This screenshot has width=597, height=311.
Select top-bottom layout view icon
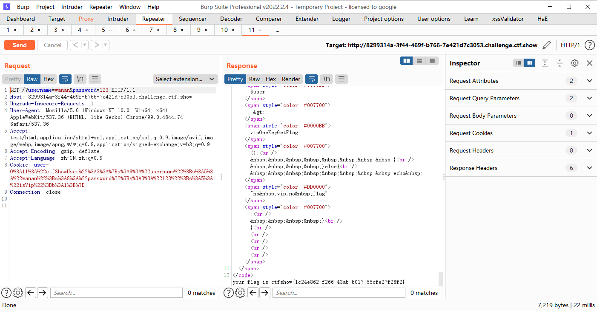point(419,61)
